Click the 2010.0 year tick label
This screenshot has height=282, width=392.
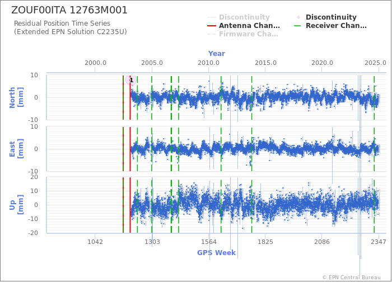click(209, 63)
